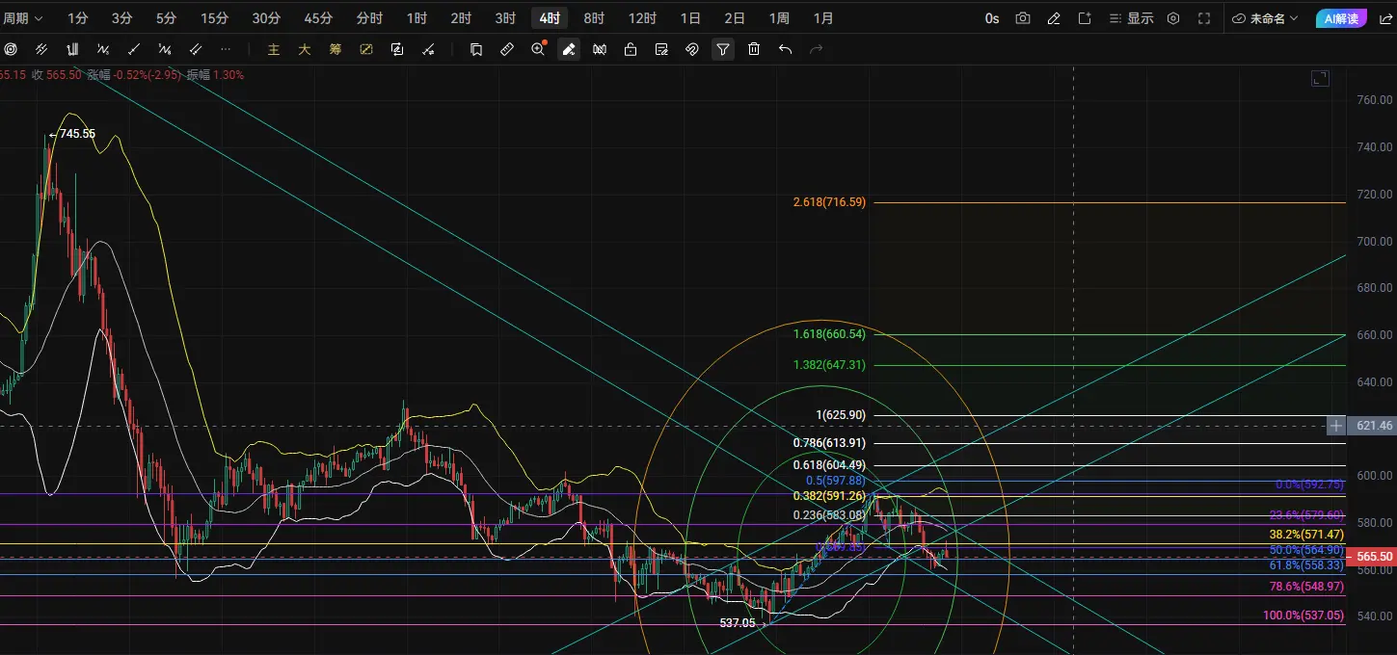Open chart settings hexagon icon

pyautogui.click(x=1173, y=18)
